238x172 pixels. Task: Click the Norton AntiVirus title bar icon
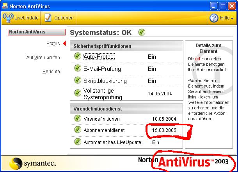(5, 6)
